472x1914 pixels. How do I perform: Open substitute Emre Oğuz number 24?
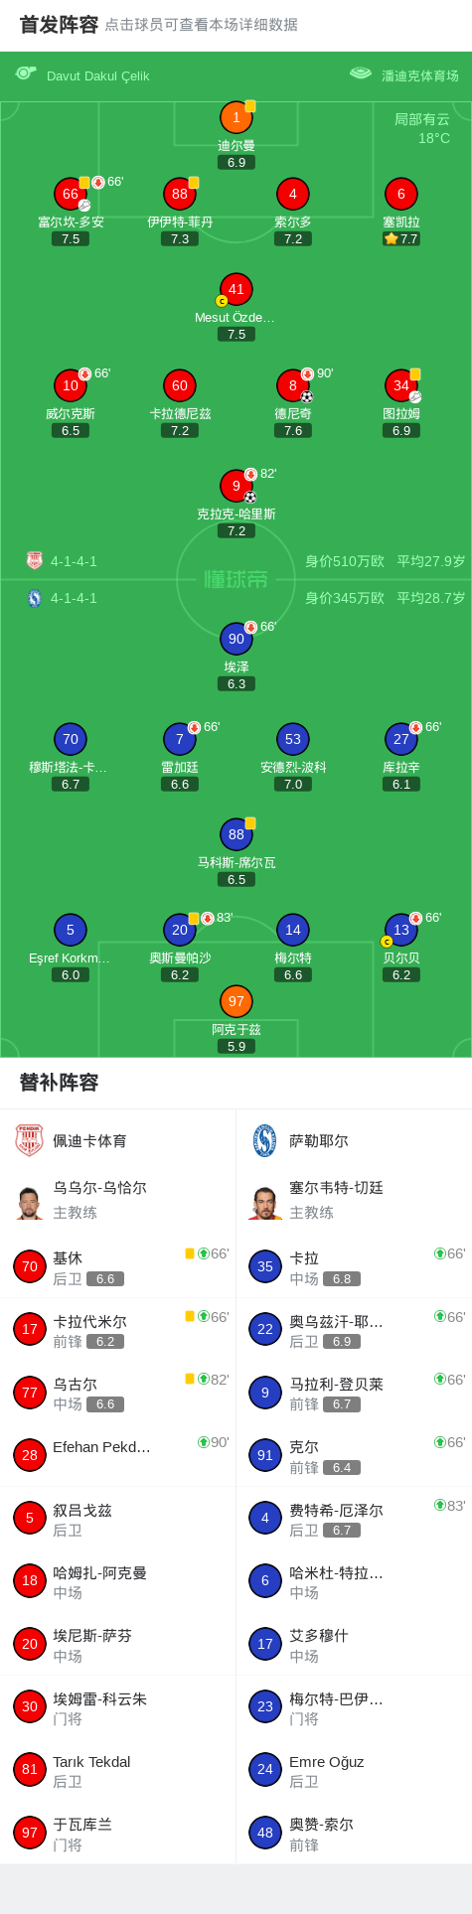coord(354,1770)
